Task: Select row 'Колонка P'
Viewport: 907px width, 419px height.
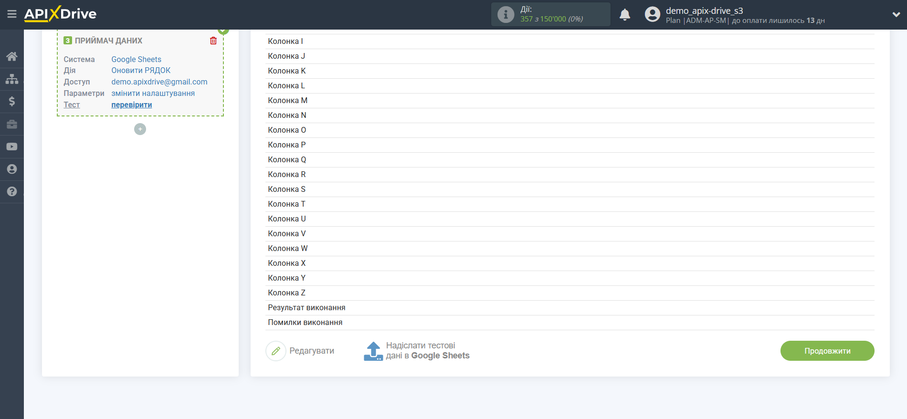Action: click(570, 145)
